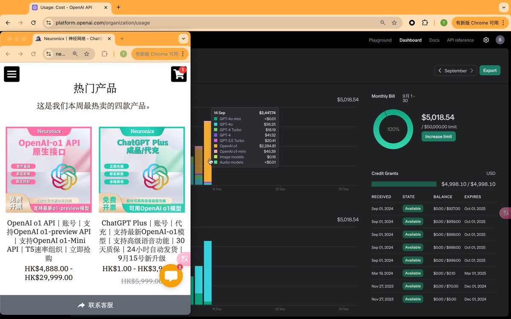Open tab list dropdown in Neuronicx window
This screenshot has height=319, width=511.
point(184,39)
